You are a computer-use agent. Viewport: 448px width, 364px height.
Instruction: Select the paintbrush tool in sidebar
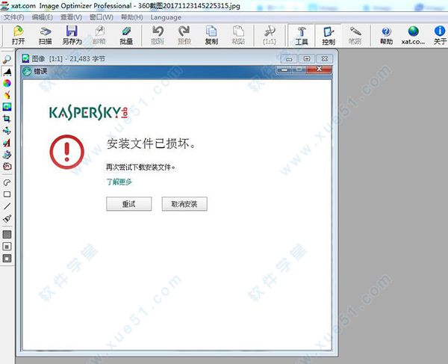[x=7, y=218]
